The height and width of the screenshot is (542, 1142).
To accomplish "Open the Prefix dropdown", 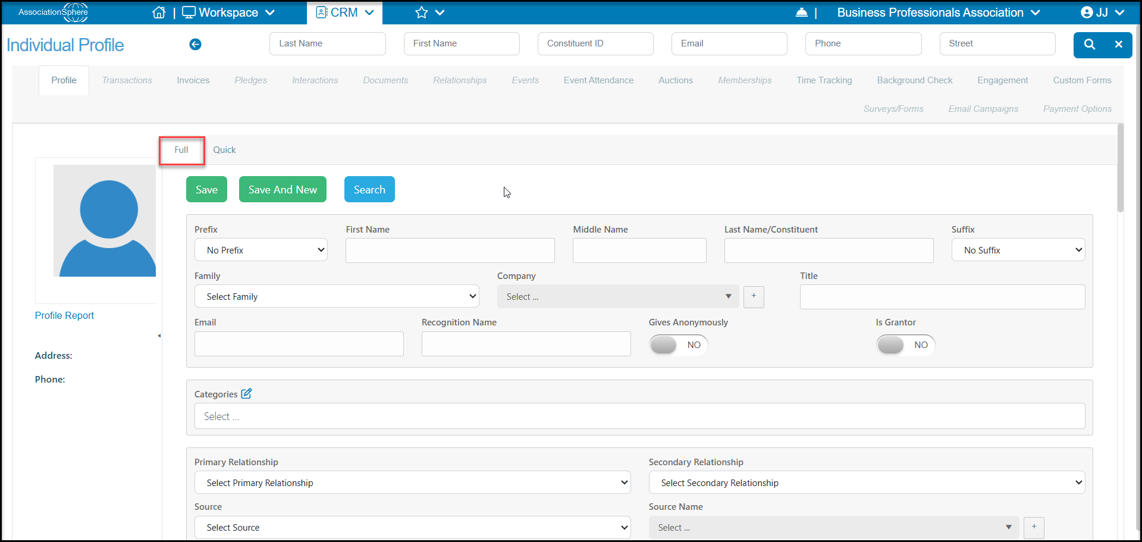I will tap(261, 250).
